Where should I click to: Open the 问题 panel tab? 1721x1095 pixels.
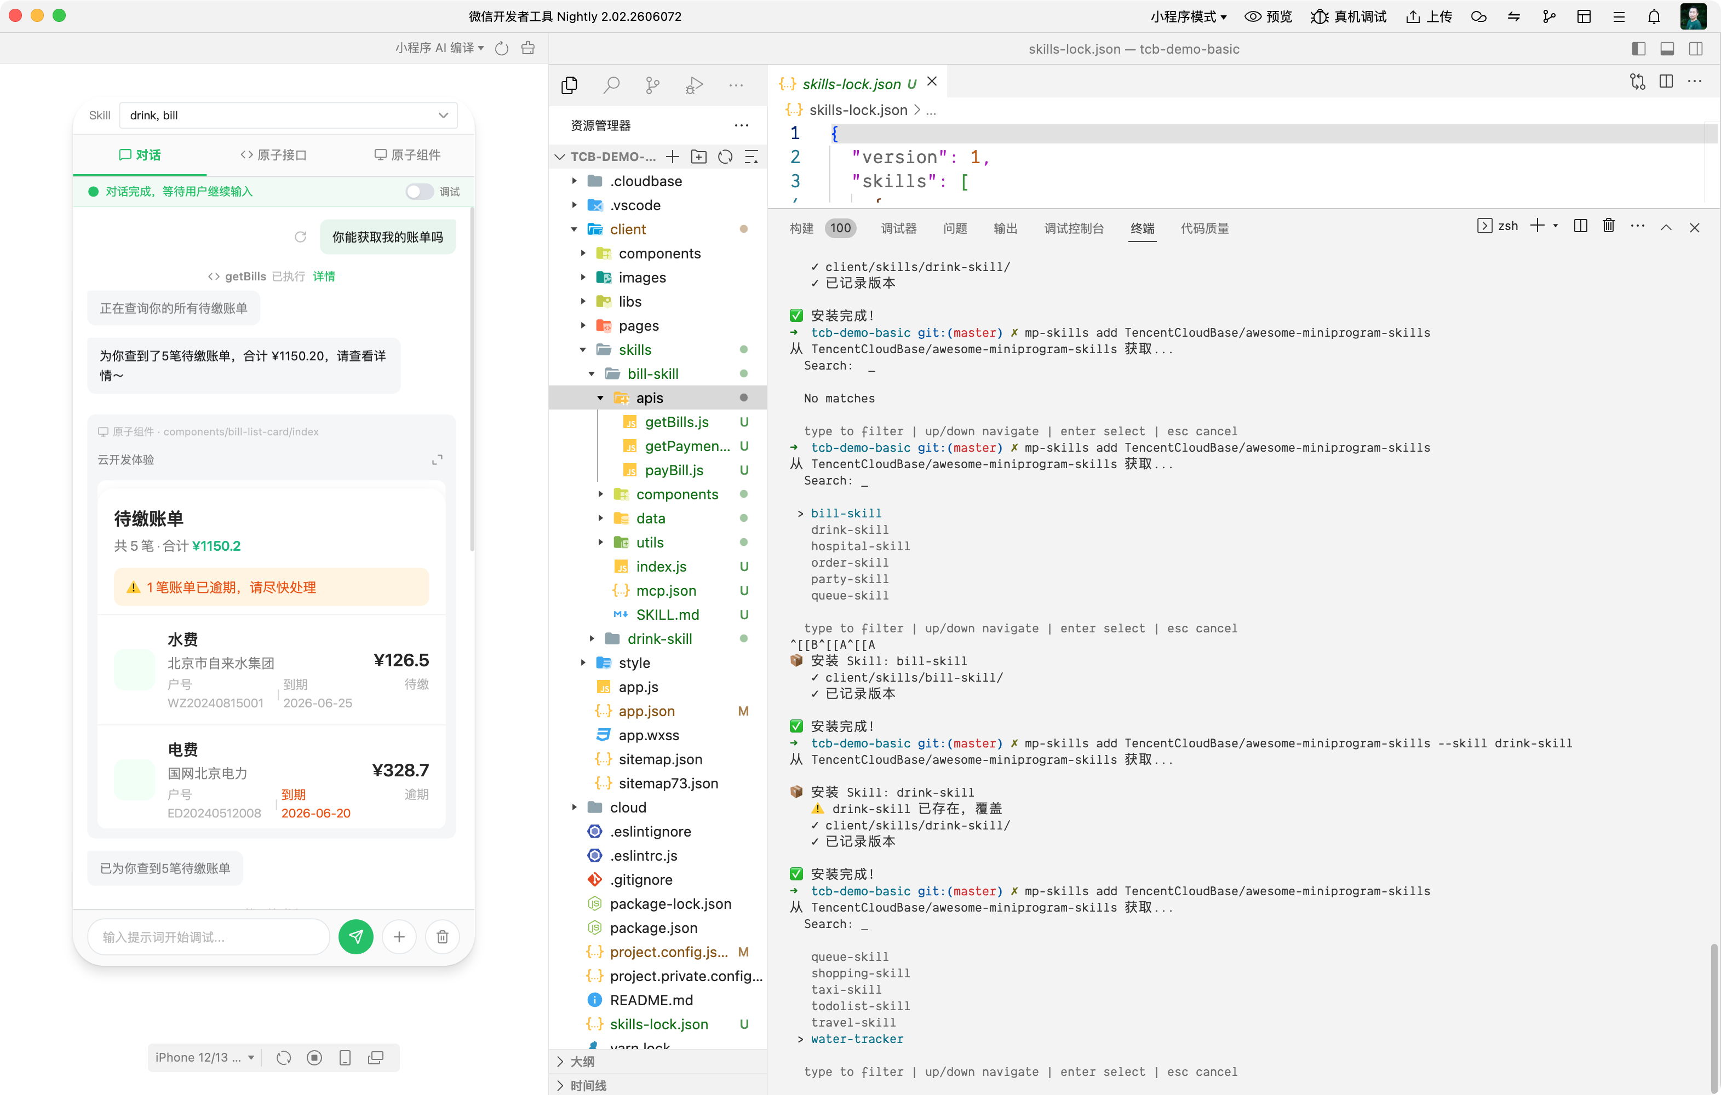click(x=955, y=228)
